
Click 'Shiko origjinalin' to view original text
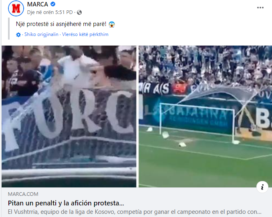[41, 34]
